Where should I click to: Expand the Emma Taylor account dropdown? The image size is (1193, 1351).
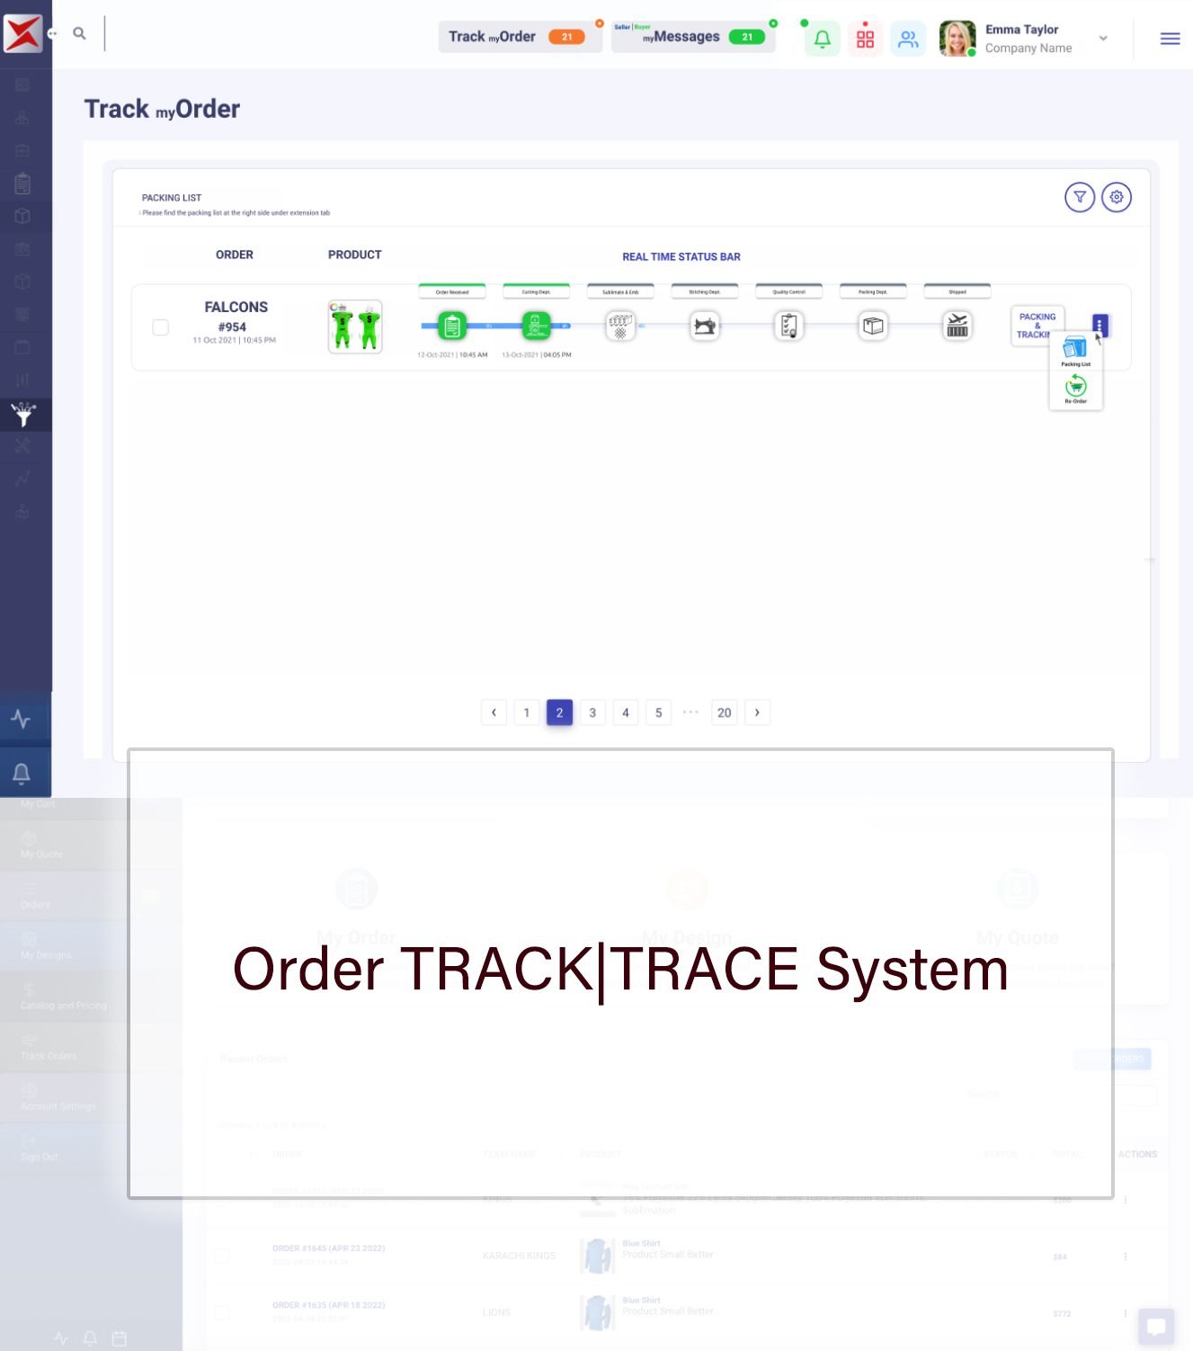(x=1103, y=39)
